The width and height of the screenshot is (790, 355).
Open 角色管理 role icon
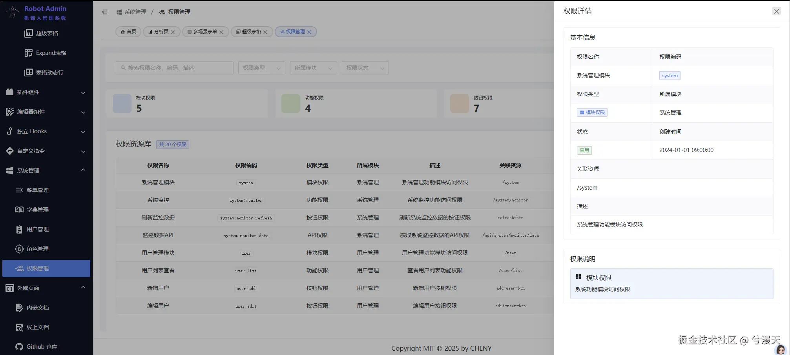click(x=19, y=249)
